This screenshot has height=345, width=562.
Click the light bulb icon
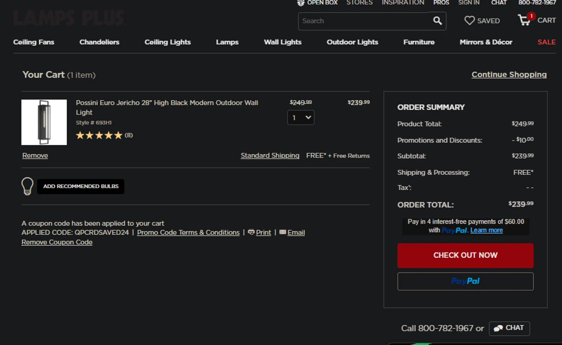tap(27, 186)
